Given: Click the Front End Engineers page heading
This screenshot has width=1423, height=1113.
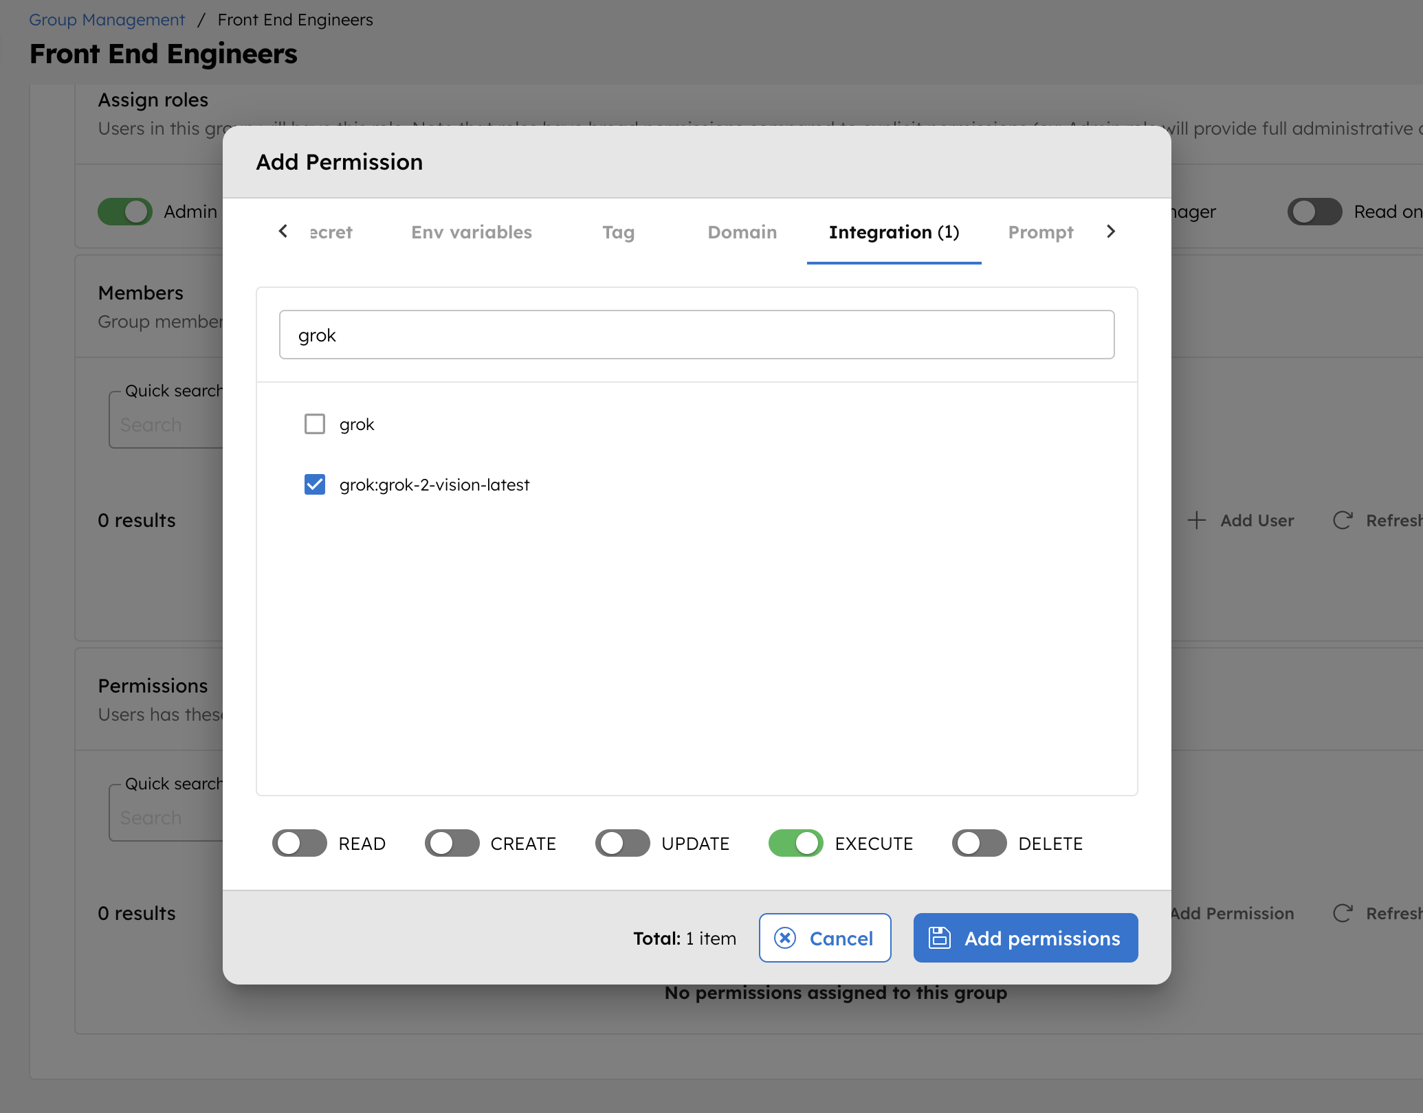Looking at the screenshot, I should point(164,54).
